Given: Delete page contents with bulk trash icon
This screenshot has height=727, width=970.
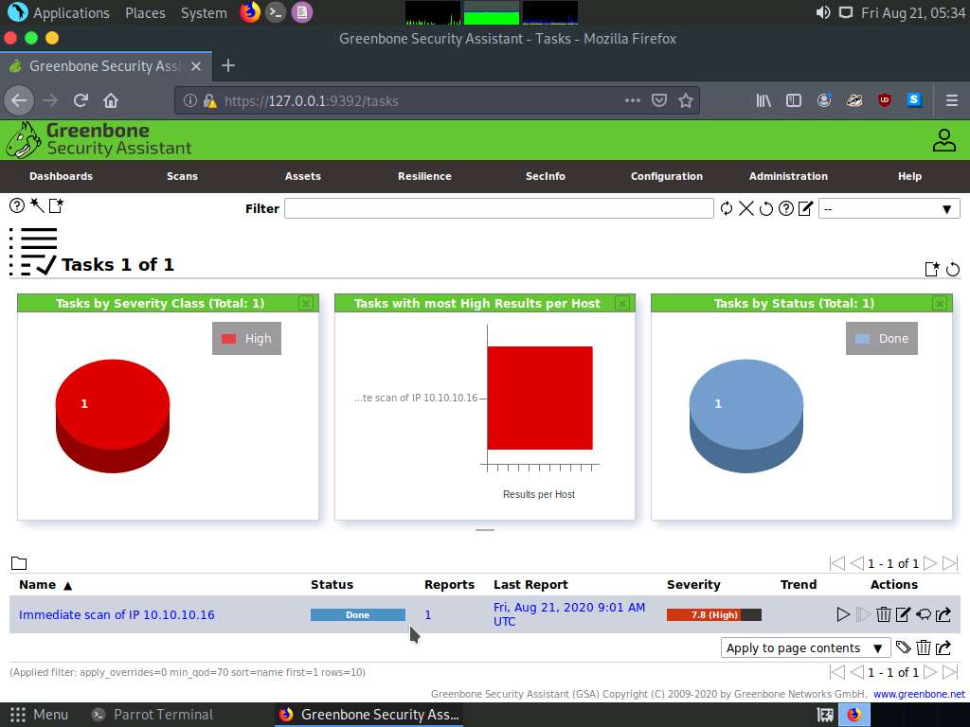Looking at the screenshot, I should point(923,647).
